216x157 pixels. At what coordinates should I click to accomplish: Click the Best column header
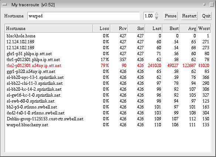click(171, 29)
